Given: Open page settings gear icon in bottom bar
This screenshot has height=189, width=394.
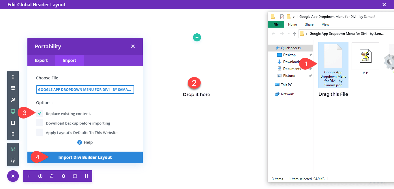Looking at the screenshot, I should click(63, 176).
